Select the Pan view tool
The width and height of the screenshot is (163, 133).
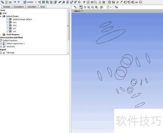tap(85, 7)
